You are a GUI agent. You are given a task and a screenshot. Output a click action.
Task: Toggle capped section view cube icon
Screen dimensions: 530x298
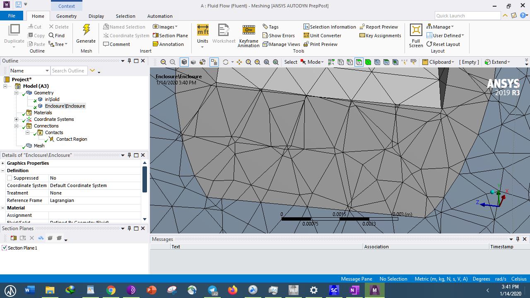click(50, 238)
